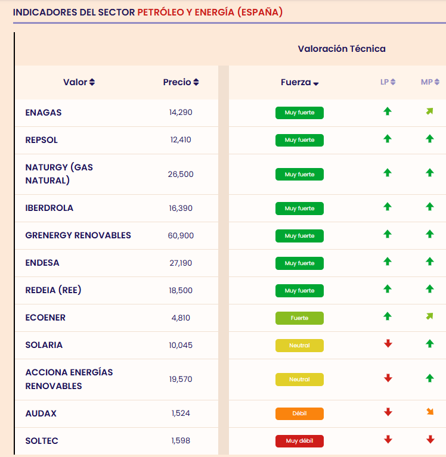Click ENAGAS LP green up arrow
Screen dimensions: 446x457
click(388, 111)
